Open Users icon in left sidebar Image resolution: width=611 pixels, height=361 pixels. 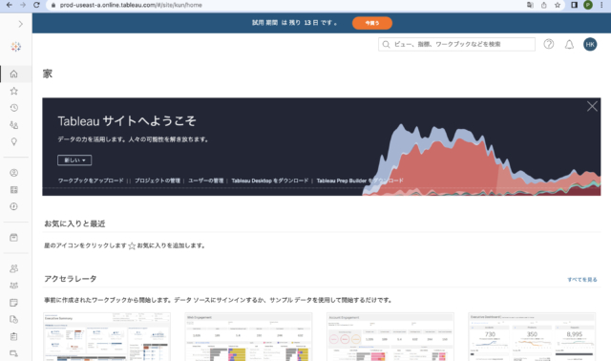point(14,268)
